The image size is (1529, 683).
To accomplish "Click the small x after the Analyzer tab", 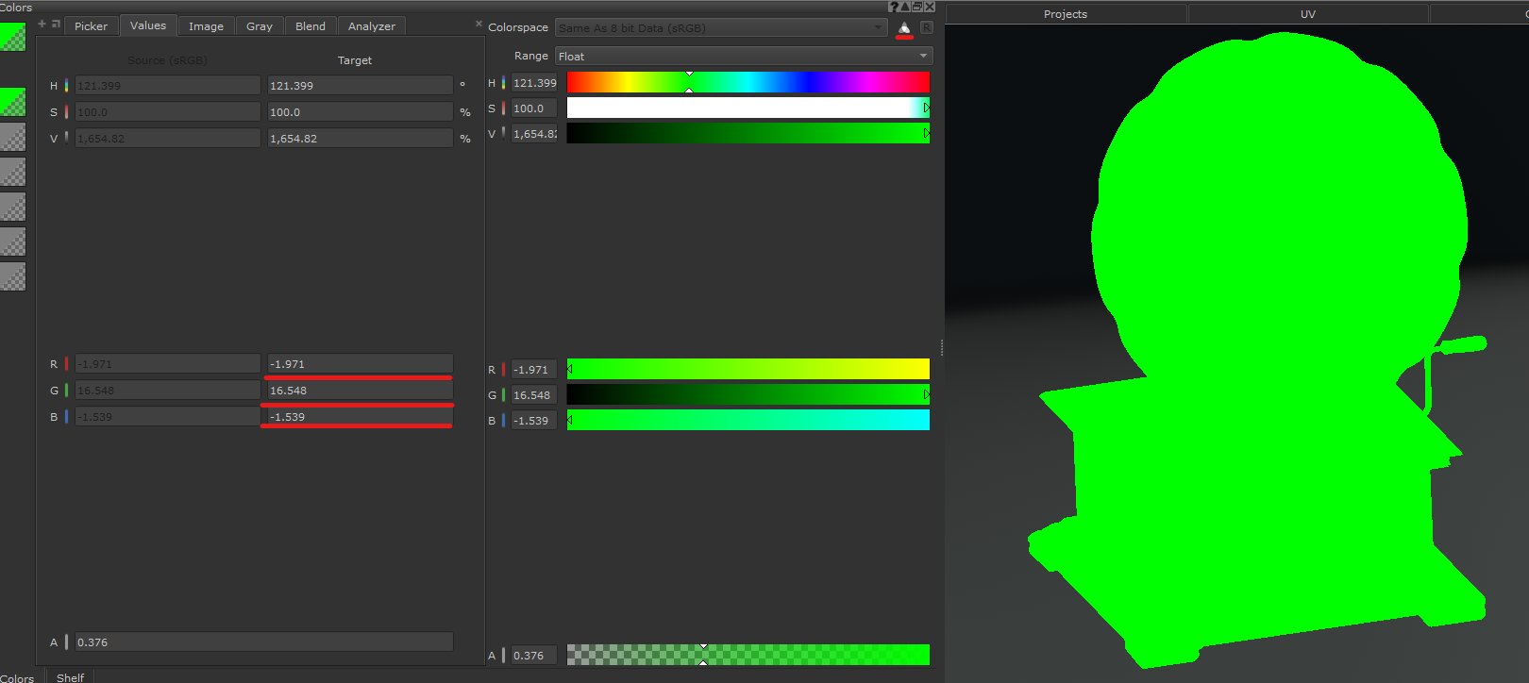I will tap(479, 25).
